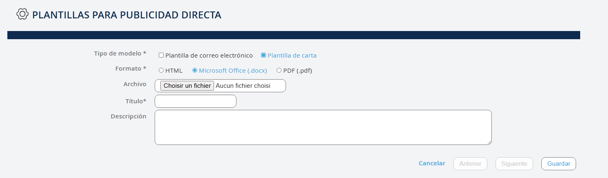Click the dark blue header bar

tap(293, 35)
